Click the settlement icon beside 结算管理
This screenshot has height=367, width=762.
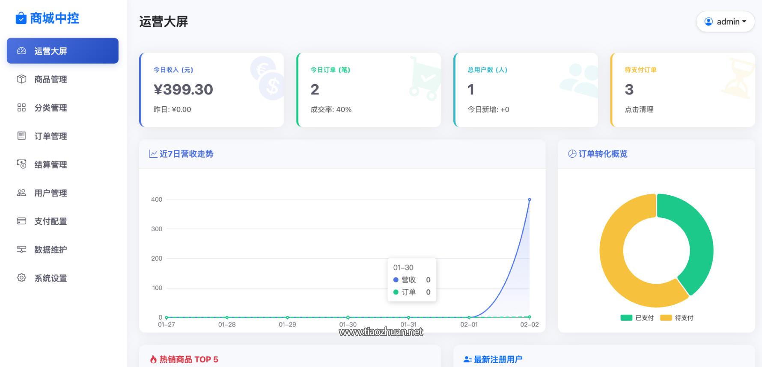pos(21,164)
